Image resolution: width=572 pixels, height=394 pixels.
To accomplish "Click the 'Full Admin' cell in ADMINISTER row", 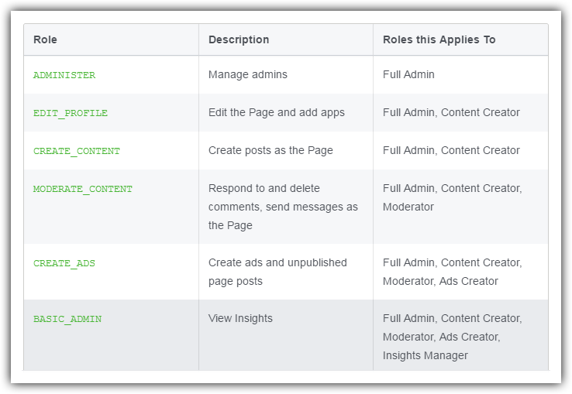I will click(x=408, y=75).
